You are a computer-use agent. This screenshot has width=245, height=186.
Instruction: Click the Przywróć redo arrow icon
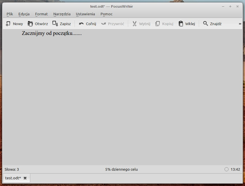click(x=103, y=24)
